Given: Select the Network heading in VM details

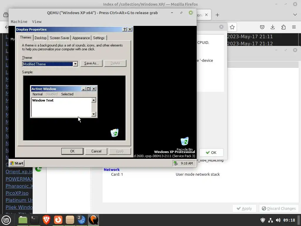Looking at the screenshot, I should (111, 169).
